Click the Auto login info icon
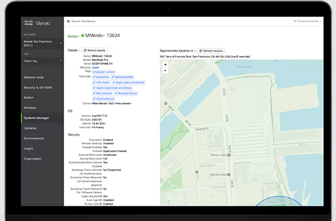Image resolution: width=336 pixels, height=221 pixels. coord(100,200)
